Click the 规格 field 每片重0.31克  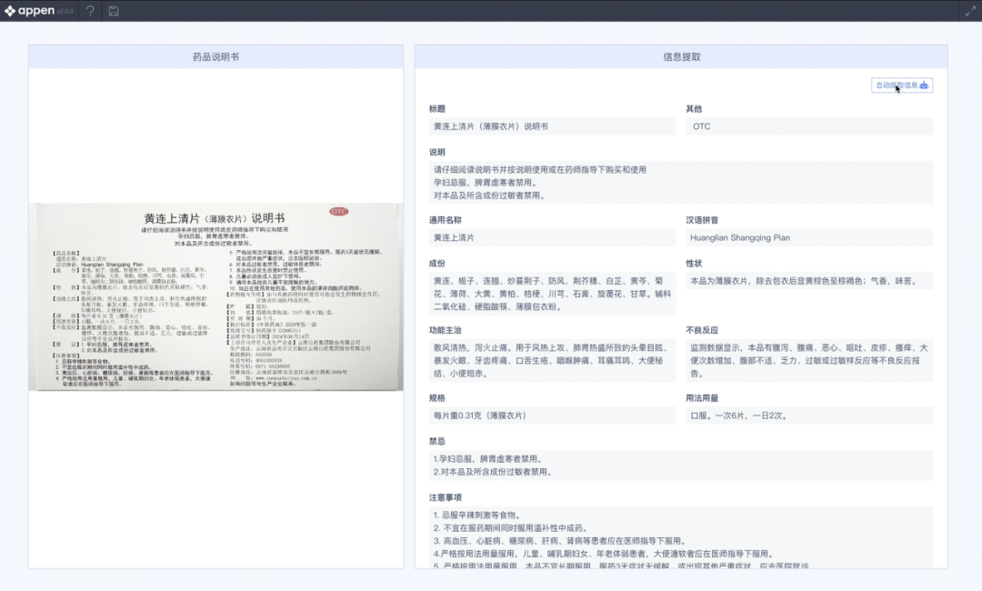(x=552, y=416)
